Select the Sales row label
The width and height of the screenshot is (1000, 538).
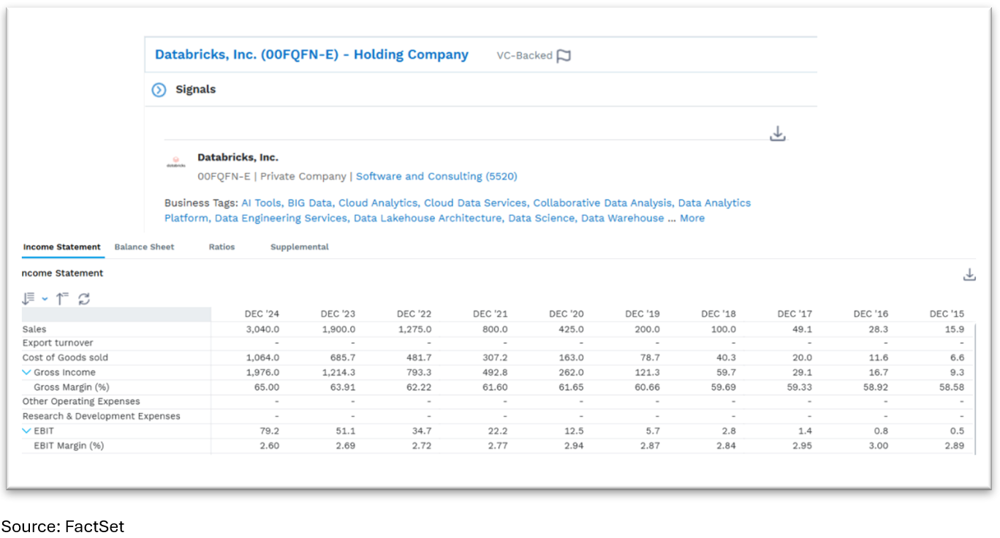[x=34, y=329]
